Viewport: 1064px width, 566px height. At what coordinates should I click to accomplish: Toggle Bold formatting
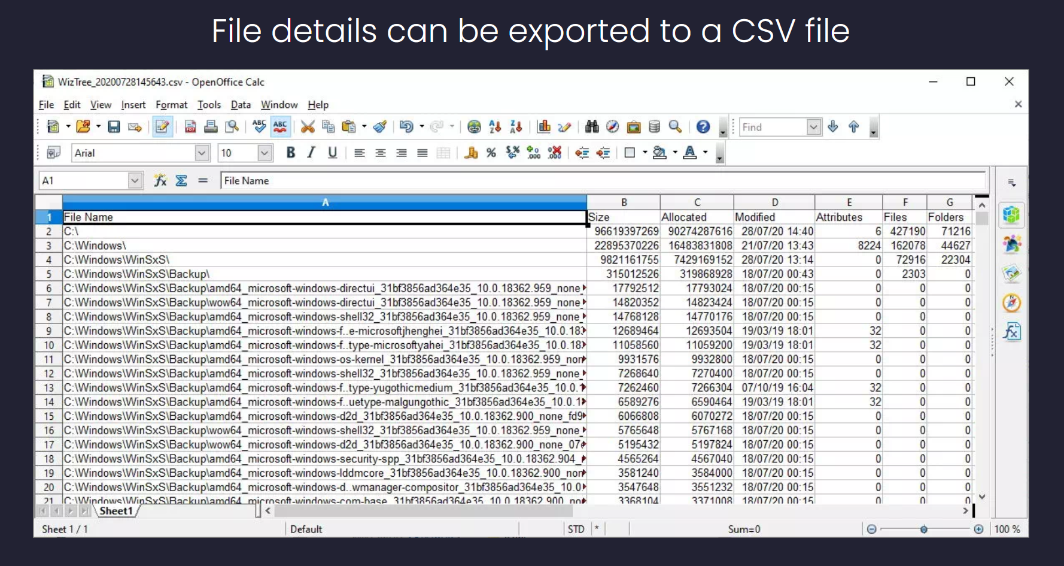coord(291,153)
